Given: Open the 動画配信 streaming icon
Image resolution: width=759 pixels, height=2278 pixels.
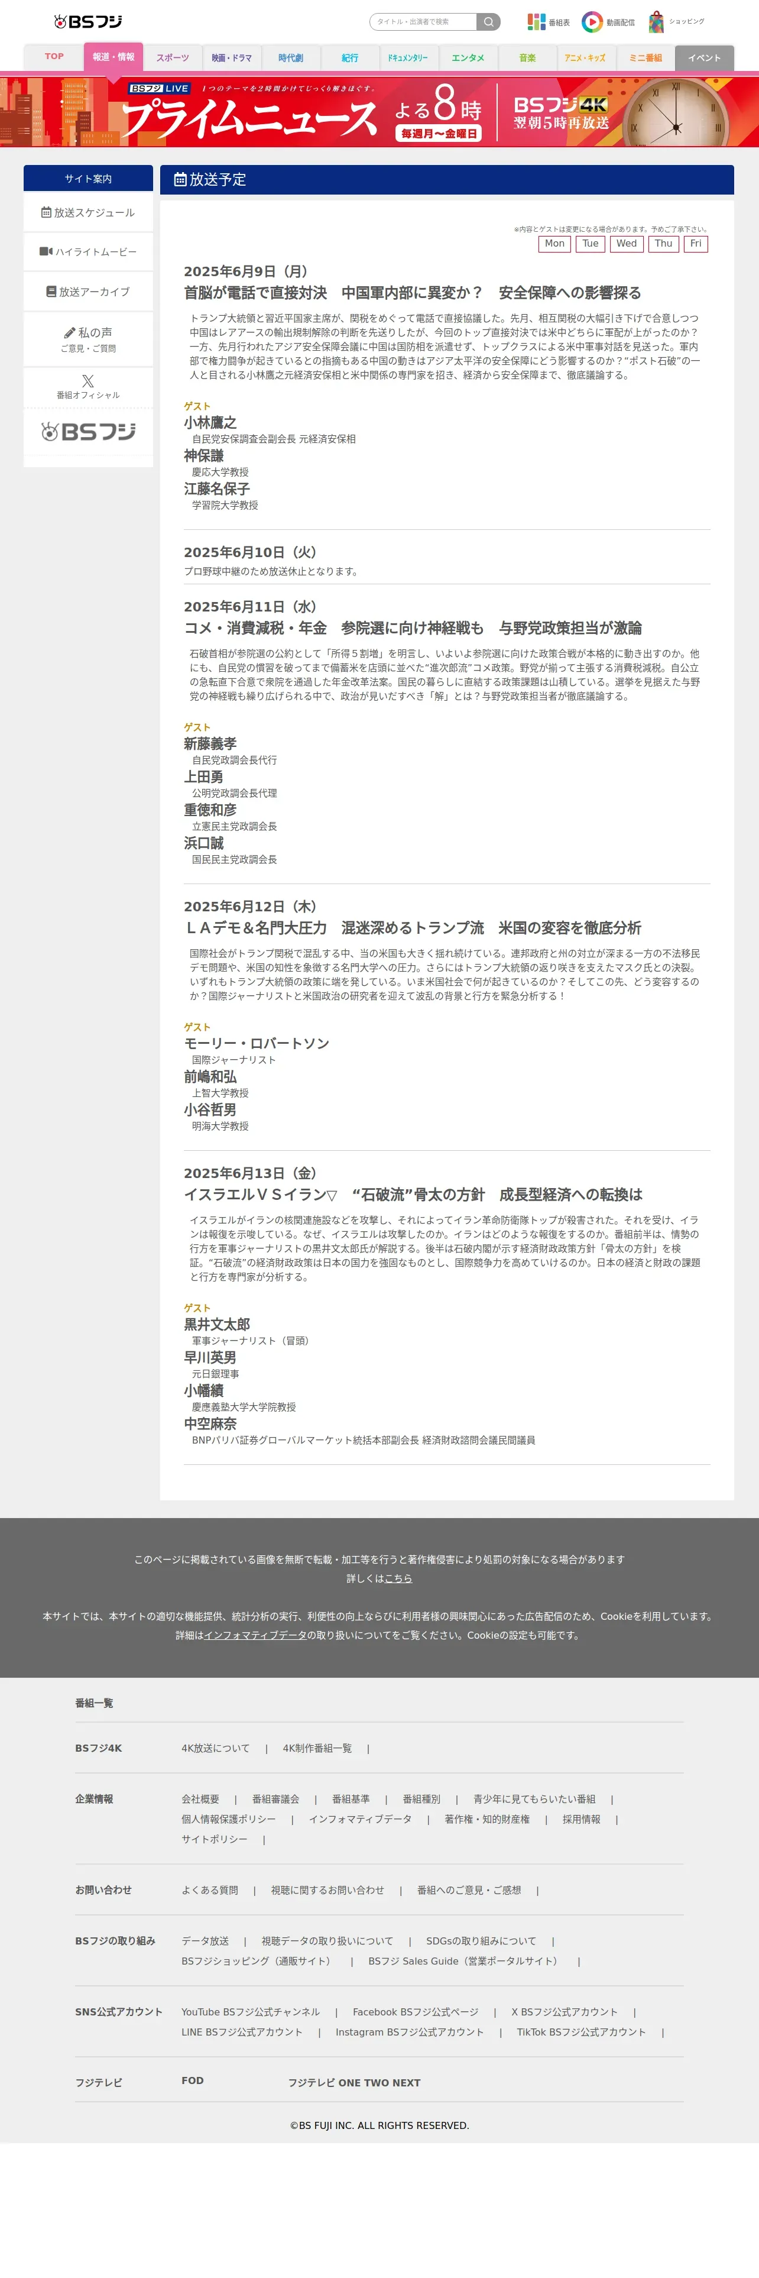Looking at the screenshot, I should 608,21.
